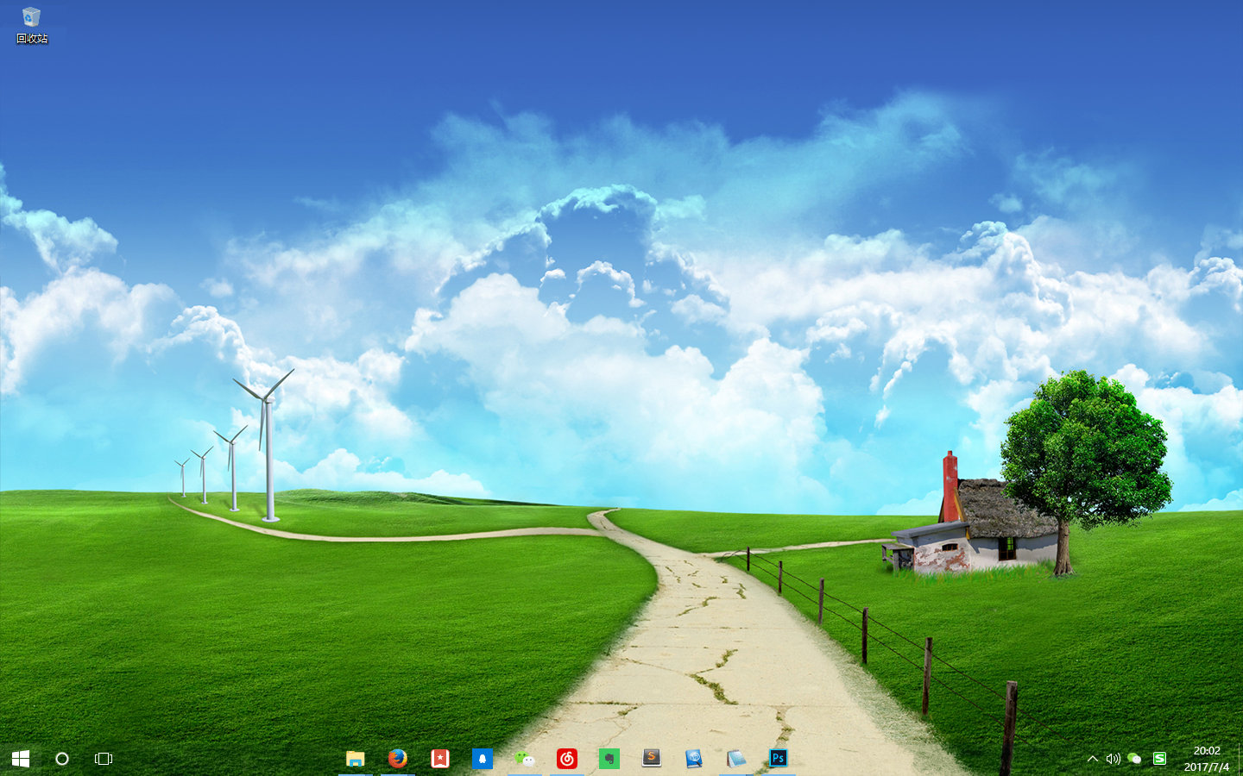Launch Firefox from the taskbar
Image resolution: width=1243 pixels, height=776 pixels.
point(398,759)
